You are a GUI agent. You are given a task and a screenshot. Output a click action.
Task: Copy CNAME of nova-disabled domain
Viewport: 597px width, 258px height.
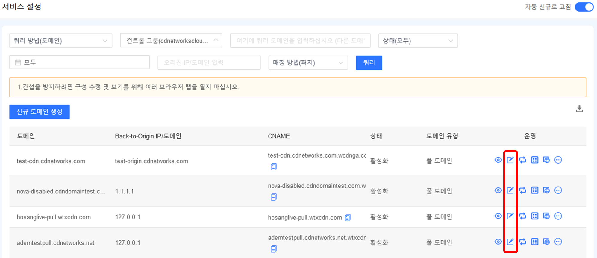pyautogui.click(x=274, y=197)
